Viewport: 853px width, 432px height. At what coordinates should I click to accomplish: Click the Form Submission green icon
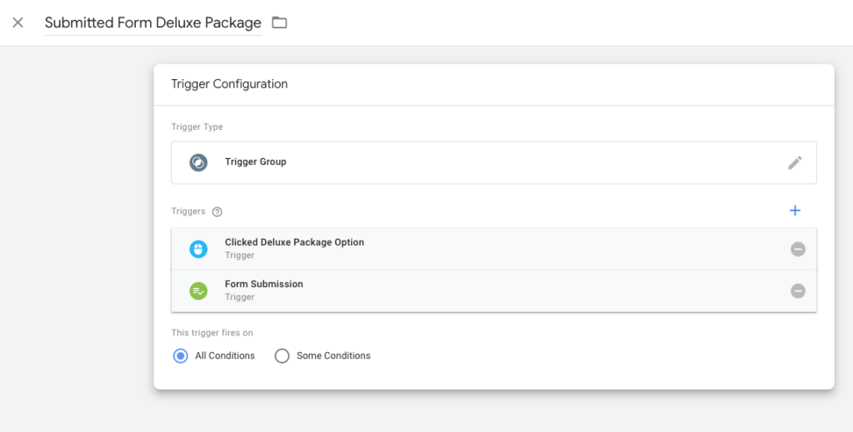pyautogui.click(x=198, y=290)
